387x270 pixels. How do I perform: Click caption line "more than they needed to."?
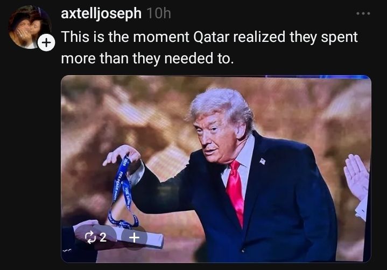(x=147, y=59)
